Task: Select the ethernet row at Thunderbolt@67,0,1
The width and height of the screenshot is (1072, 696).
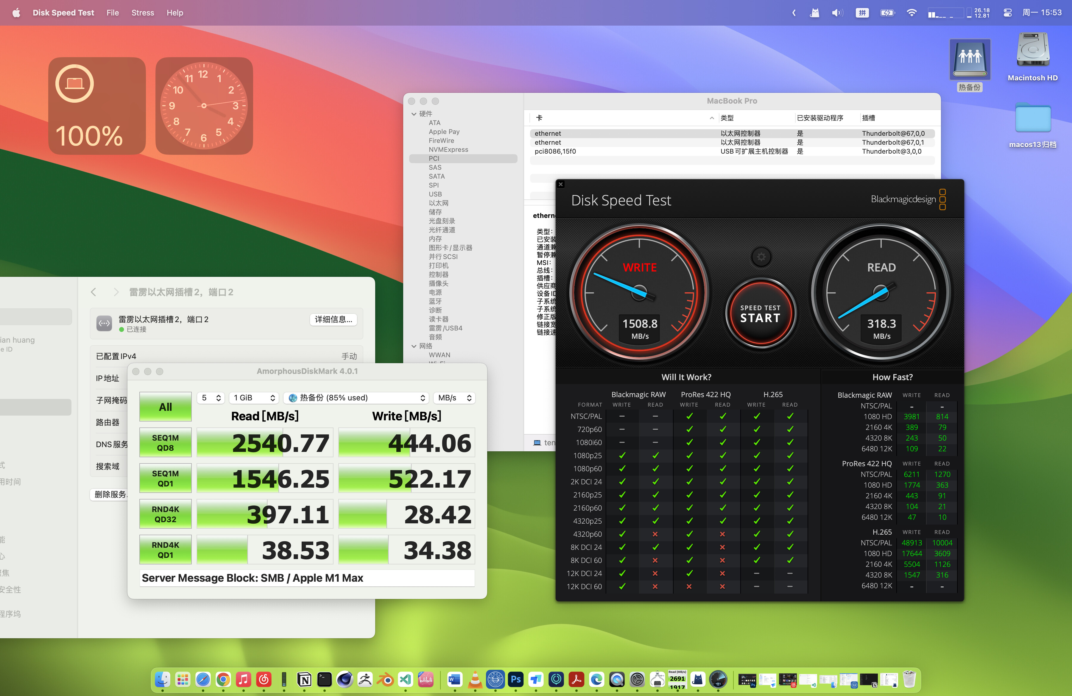Action: pos(732,142)
